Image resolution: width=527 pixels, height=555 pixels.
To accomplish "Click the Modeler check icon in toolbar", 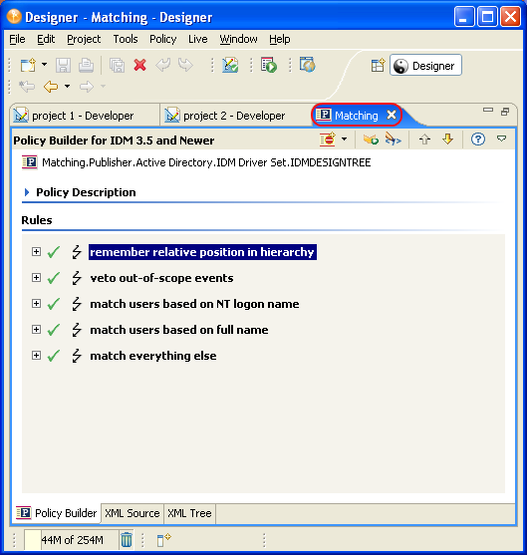I will 230,65.
